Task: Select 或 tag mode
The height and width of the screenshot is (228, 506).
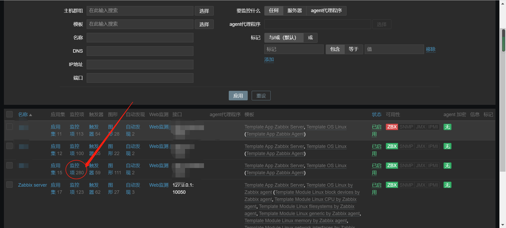Action: click(310, 38)
